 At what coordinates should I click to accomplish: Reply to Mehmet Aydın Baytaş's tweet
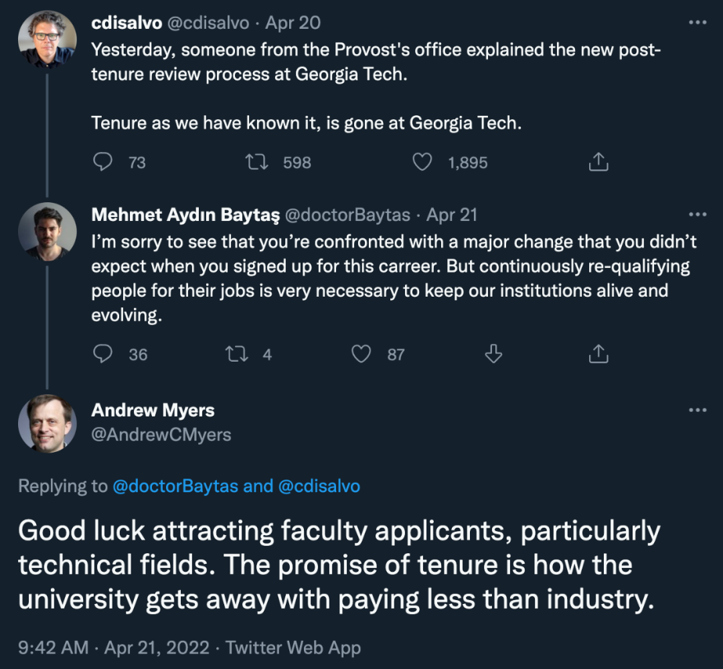pyautogui.click(x=102, y=354)
